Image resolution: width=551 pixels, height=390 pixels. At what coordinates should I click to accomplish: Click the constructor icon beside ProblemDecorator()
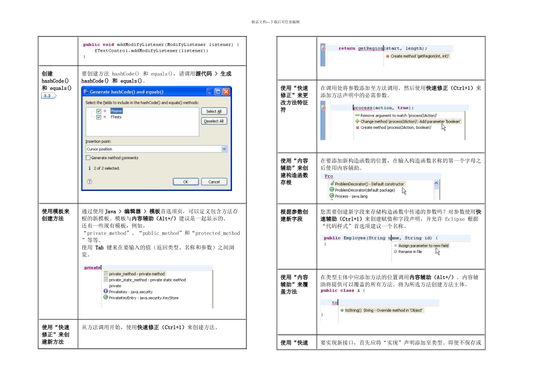point(332,183)
